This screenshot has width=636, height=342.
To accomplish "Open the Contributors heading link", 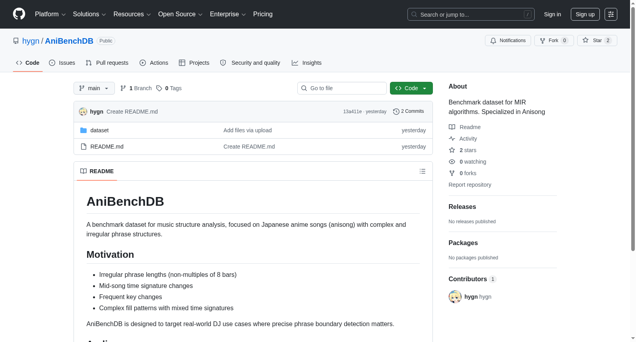I will click(473, 279).
